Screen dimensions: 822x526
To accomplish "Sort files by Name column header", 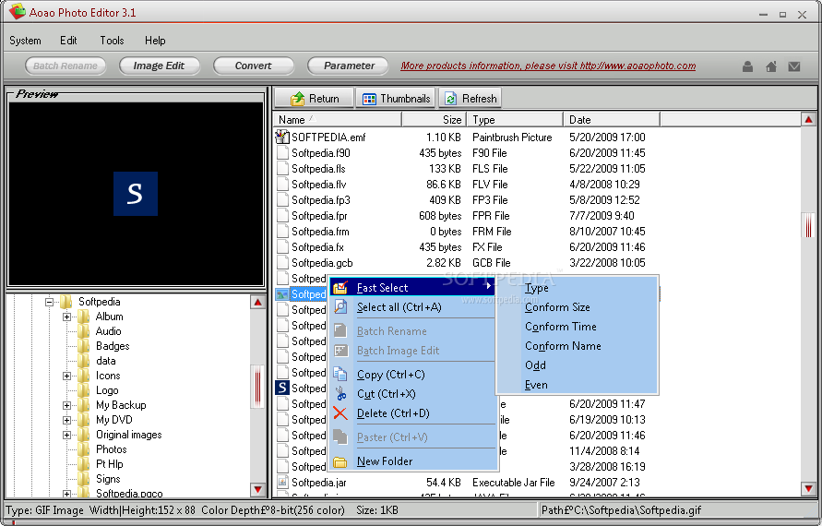I will coord(338,120).
